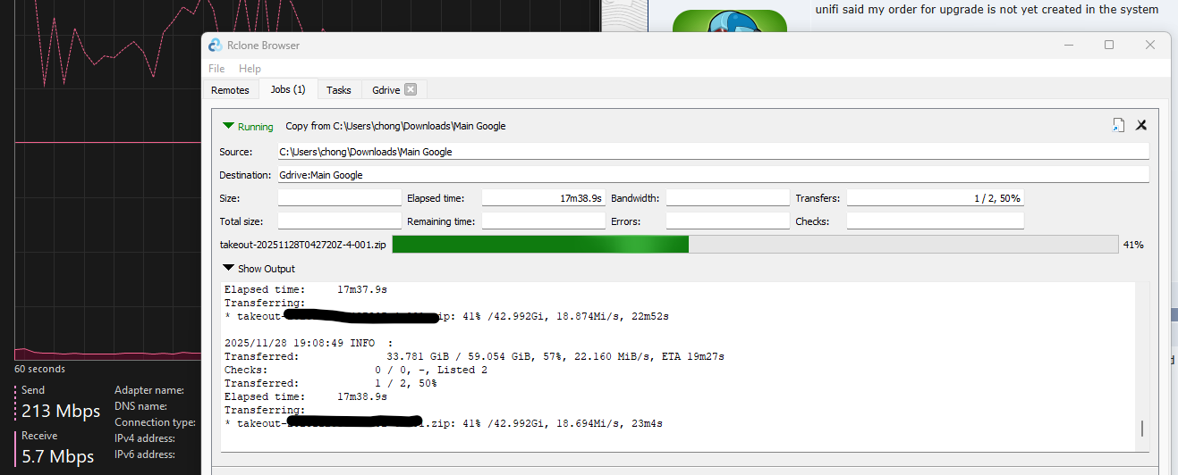
Task: Click the Errors field
Action: [x=728, y=221]
